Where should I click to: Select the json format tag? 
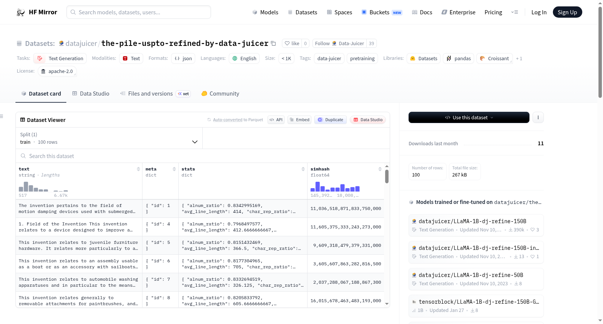(x=183, y=58)
